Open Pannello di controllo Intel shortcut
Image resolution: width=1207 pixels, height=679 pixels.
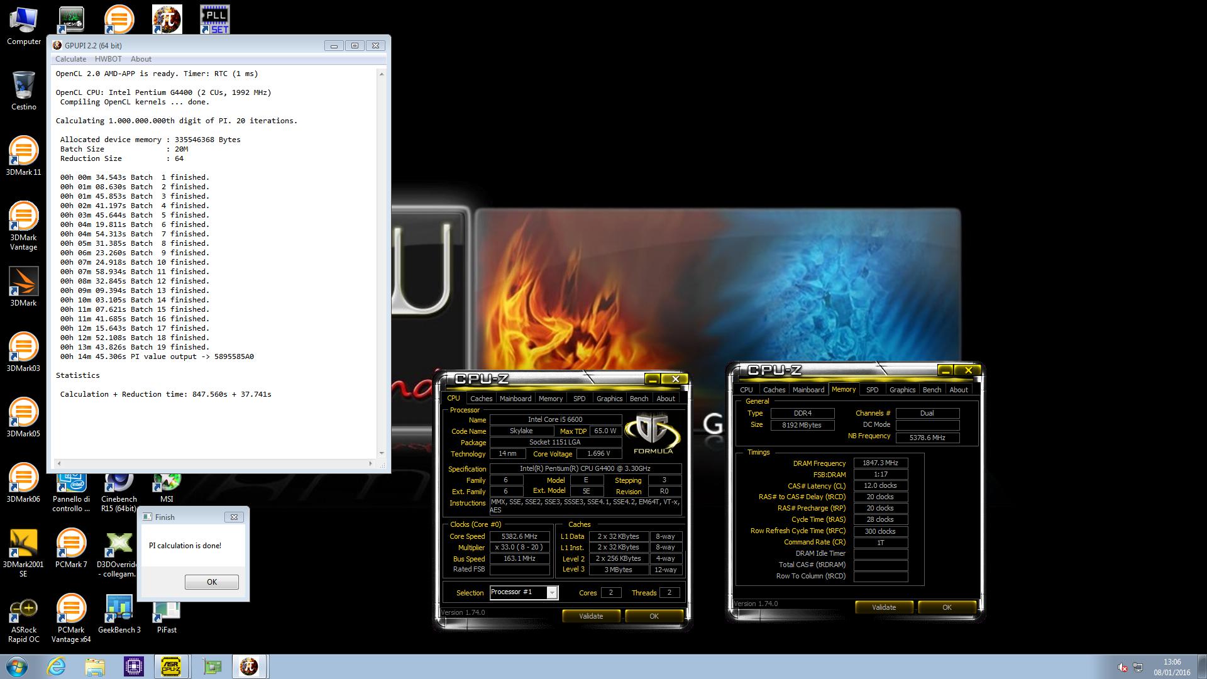[x=71, y=492]
